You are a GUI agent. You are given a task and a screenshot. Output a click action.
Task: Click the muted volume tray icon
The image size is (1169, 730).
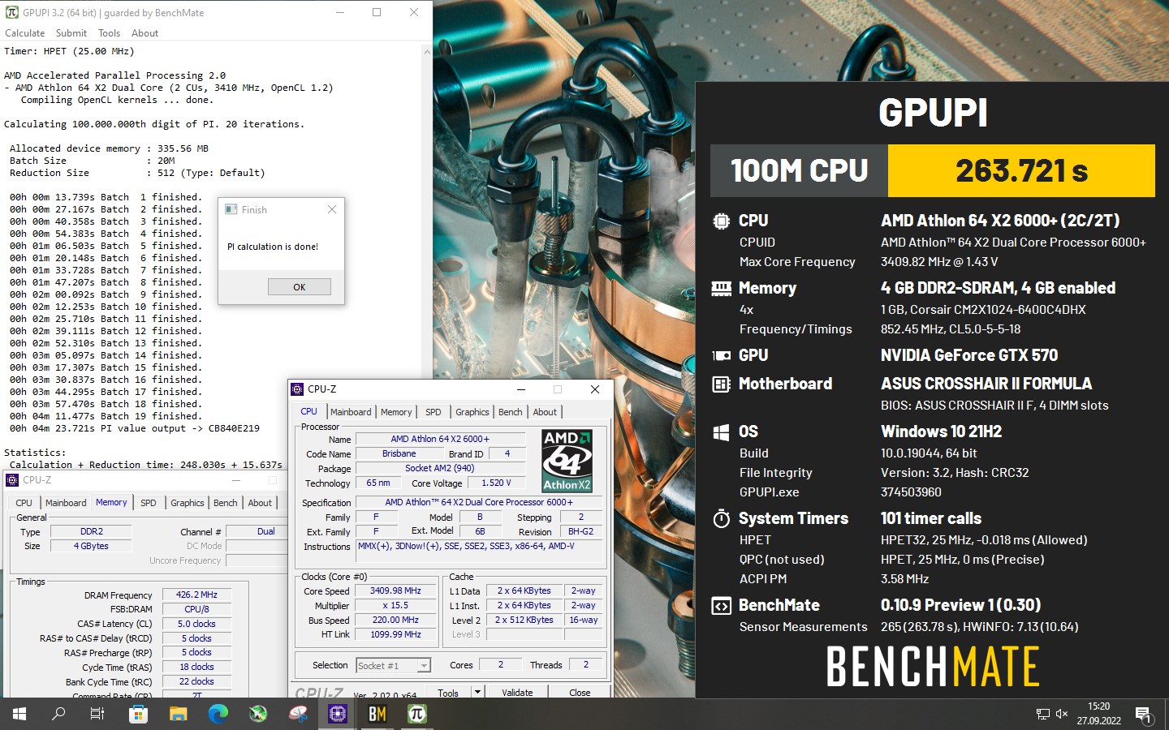coord(1062,714)
